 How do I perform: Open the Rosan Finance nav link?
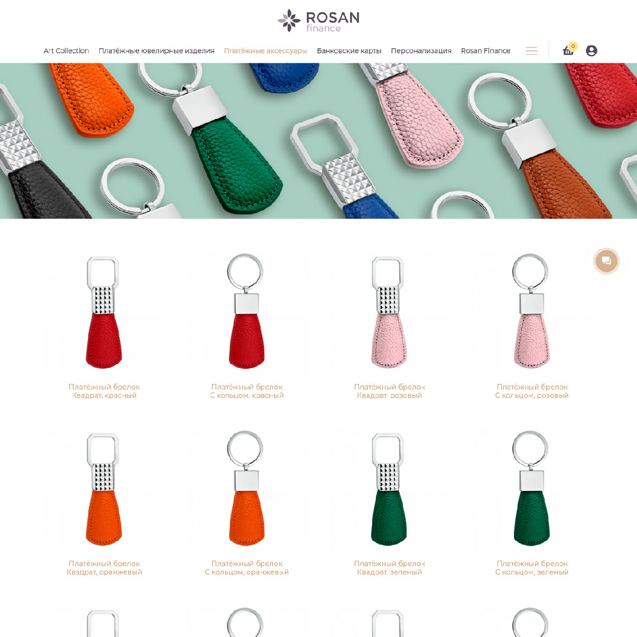pyautogui.click(x=486, y=51)
